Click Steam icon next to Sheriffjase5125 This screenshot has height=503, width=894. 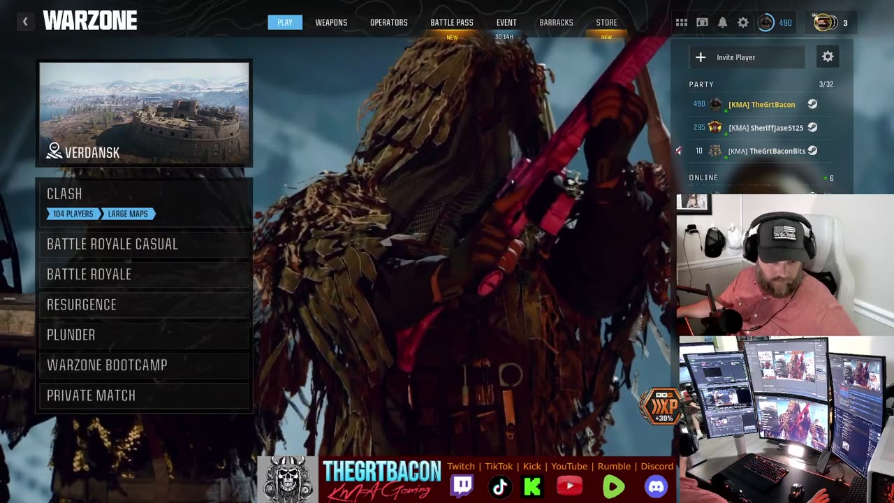coord(812,127)
